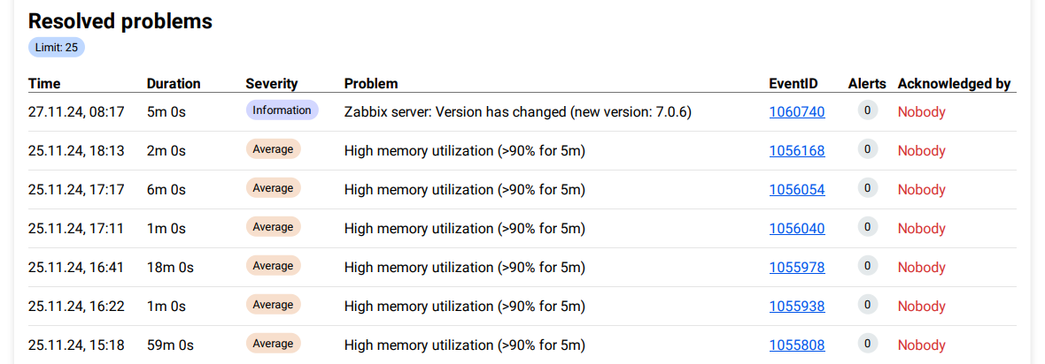The image size is (1045, 364).
Task: Open event ID 1055978 link
Action: 796,268
